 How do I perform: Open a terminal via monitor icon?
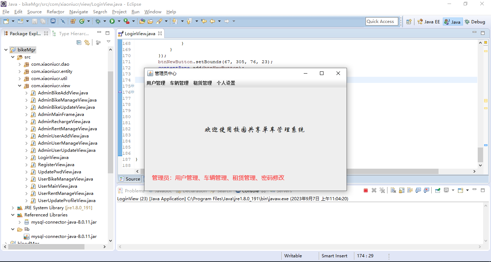(53, 21)
